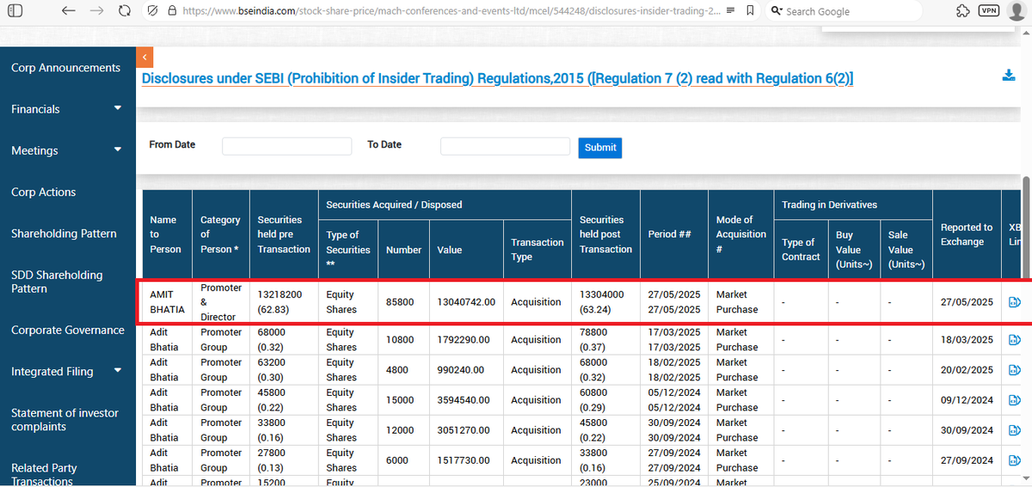Select the 18/03/2025 reported date cell
This screenshot has width=1032, height=487.
[967, 339]
